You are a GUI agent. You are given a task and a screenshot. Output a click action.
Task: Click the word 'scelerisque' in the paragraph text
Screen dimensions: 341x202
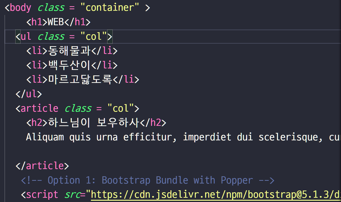pyautogui.click(x=288, y=137)
